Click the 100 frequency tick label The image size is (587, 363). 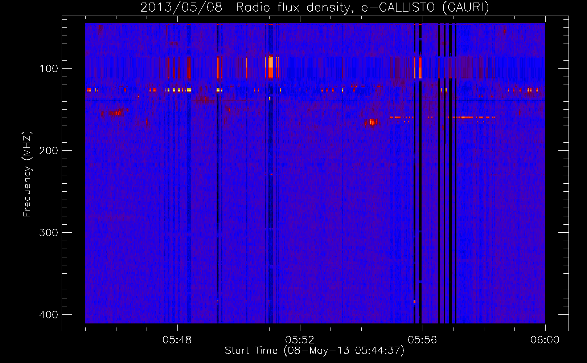click(x=49, y=69)
